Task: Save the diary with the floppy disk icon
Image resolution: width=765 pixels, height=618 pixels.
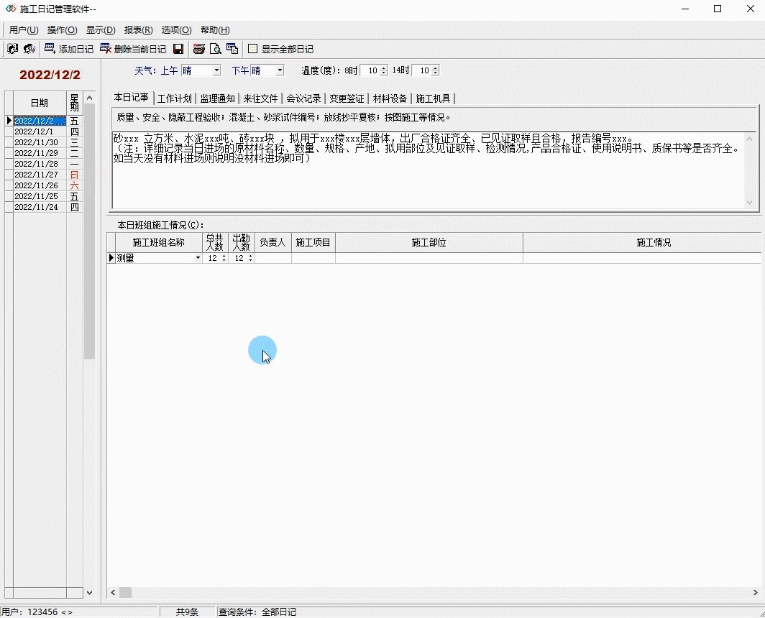Action: (179, 49)
